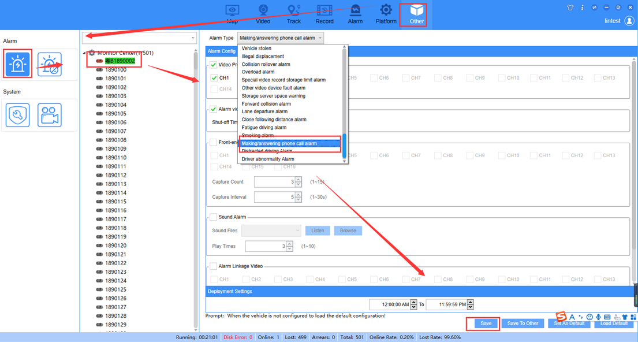
Task: Uncheck CH1 in video preview row
Action: point(214,78)
